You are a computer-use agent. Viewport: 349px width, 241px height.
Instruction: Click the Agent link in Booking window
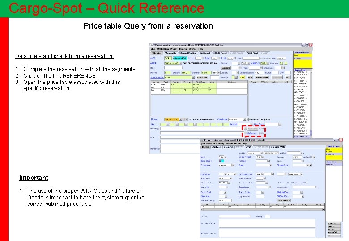pyautogui.click(x=153, y=63)
